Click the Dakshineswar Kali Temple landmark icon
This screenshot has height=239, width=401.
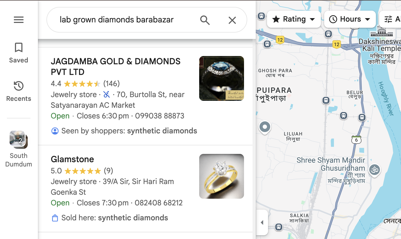382,32
